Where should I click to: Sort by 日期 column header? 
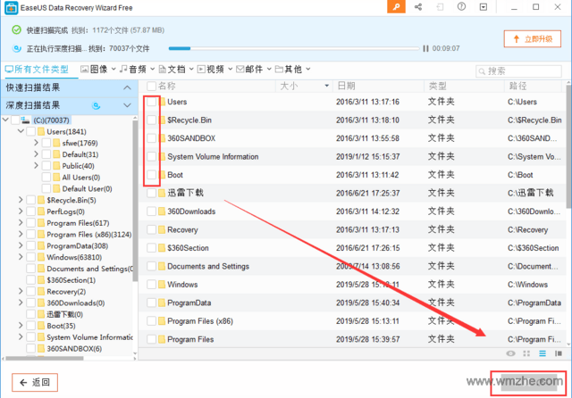coord(346,86)
